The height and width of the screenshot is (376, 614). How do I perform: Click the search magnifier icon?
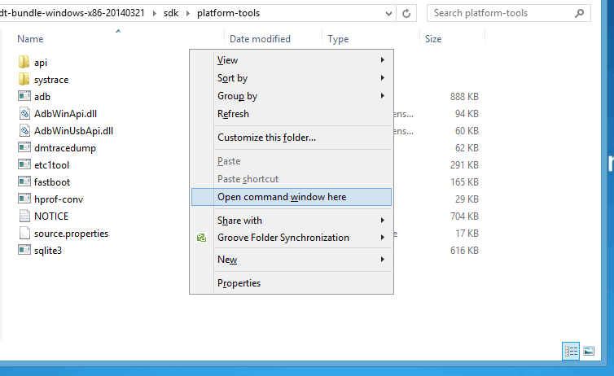point(579,13)
